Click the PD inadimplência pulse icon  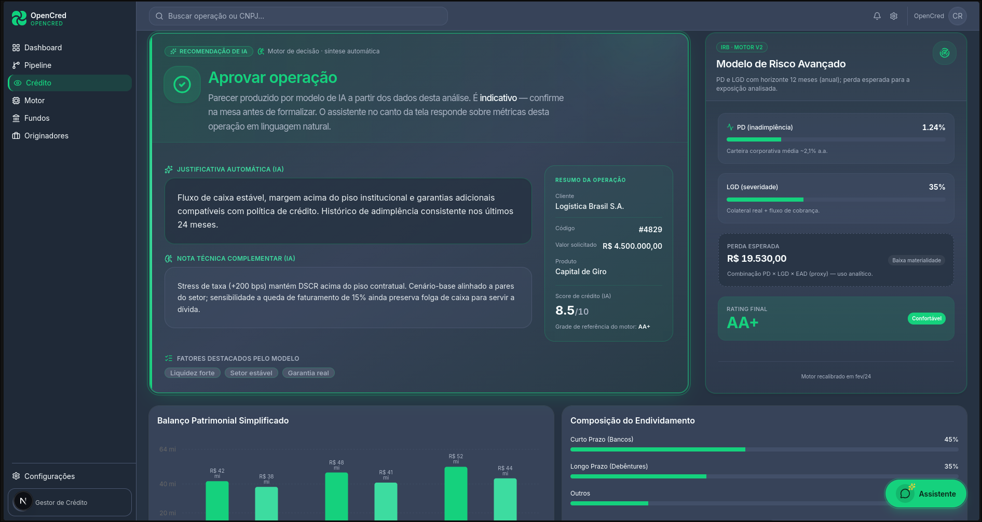(730, 127)
